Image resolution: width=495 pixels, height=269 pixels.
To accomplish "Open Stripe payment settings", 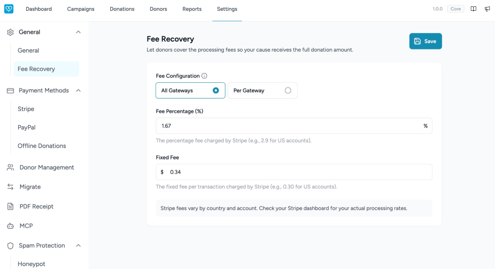I will [26, 109].
